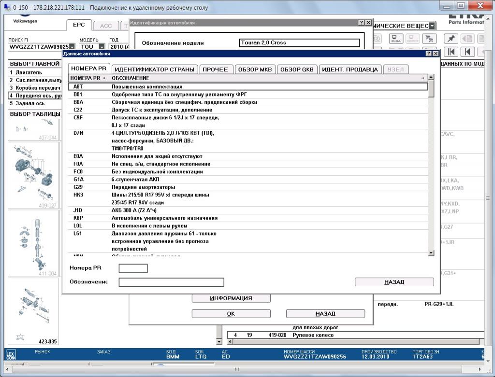The image size is (495, 377).
Task: Open the ПОИСК FI dropdown arrow
Action: coord(73,47)
